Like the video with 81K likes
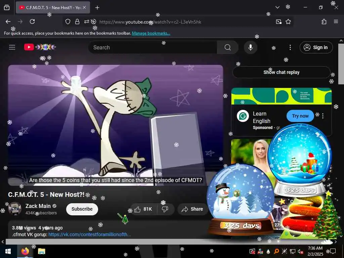344x258 pixels. (x=144, y=209)
